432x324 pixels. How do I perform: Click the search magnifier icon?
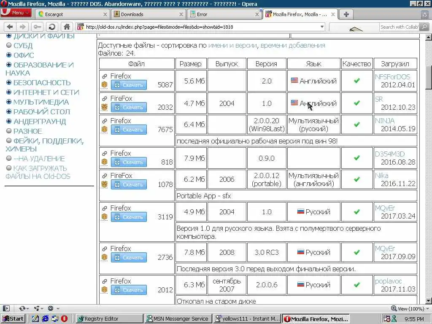(424, 27)
